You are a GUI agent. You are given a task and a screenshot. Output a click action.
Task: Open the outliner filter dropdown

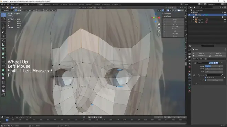[221, 7]
